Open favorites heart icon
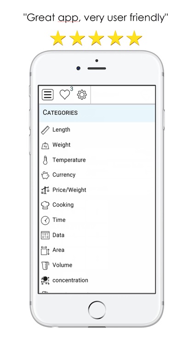The width and height of the screenshot is (194, 346). click(65, 95)
